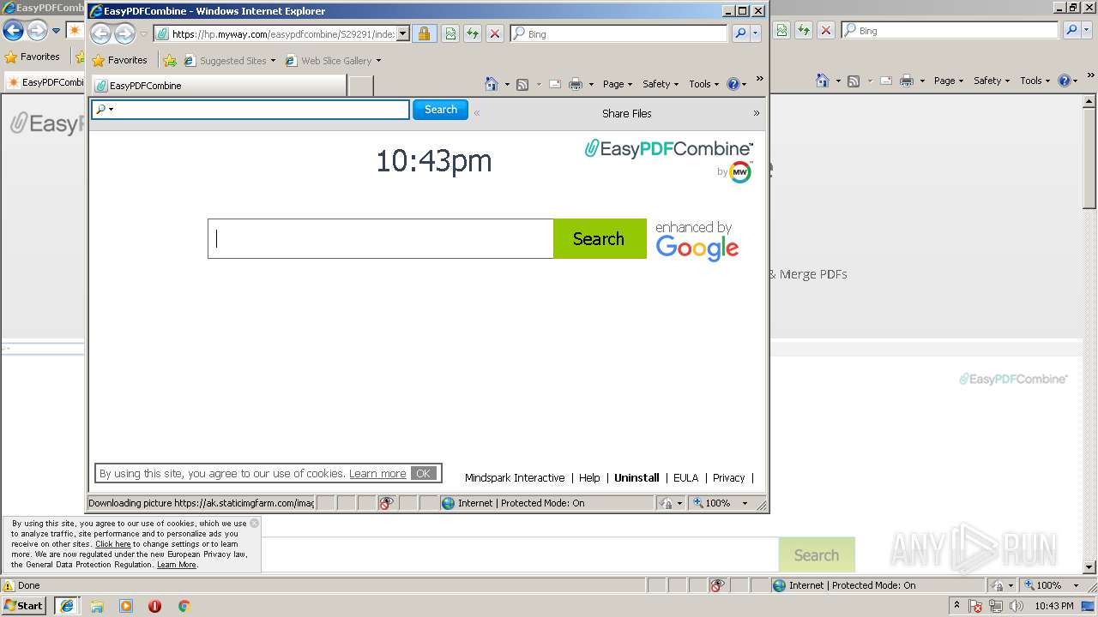Click the Bing search box in front window
Viewport: 1098px width, 617px height.
[x=618, y=34]
